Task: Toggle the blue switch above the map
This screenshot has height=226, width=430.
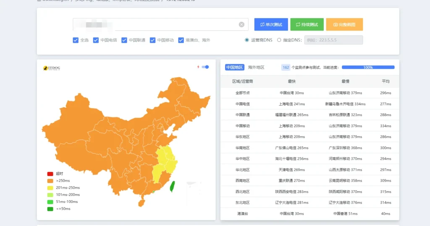Action: click(x=205, y=67)
